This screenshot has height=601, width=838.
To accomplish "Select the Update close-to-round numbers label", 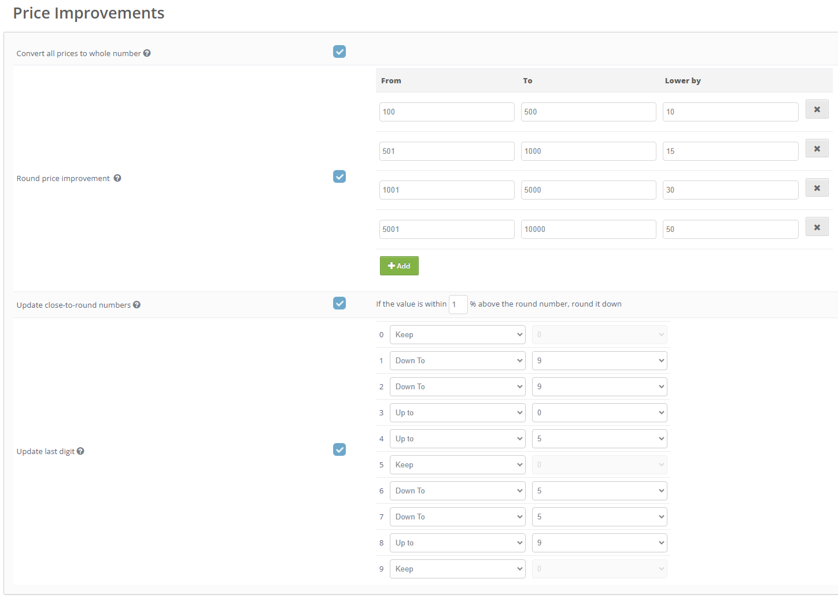I will point(73,305).
